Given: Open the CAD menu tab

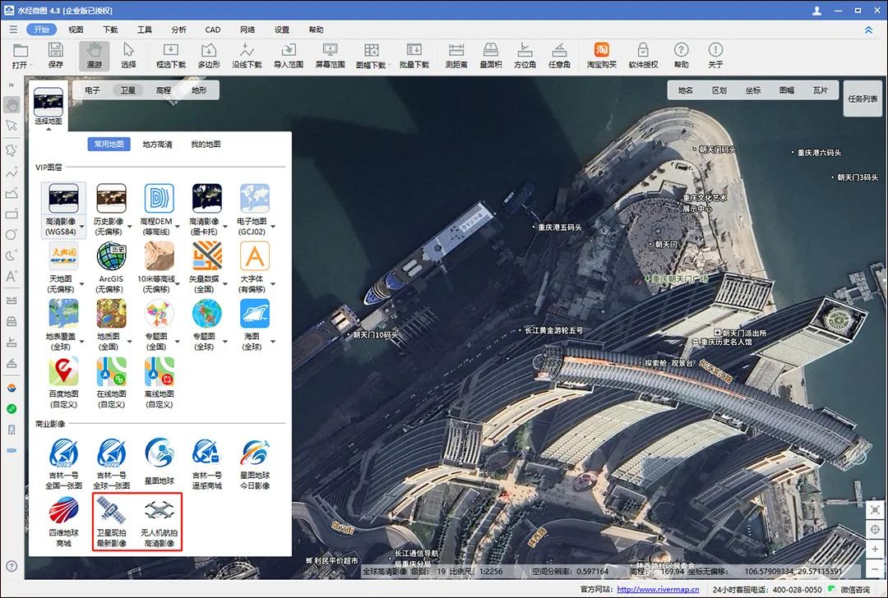Looking at the screenshot, I should (x=213, y=30).
